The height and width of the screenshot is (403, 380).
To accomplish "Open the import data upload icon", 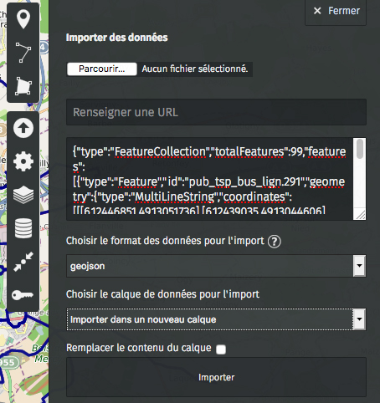I will point(23,128).
